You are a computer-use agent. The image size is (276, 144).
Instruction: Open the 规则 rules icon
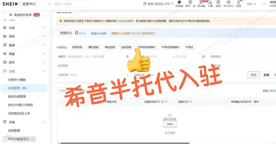[218, 2]
